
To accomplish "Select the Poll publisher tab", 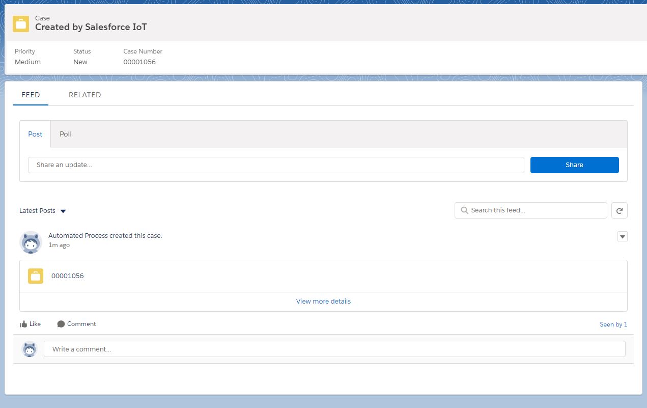I will tap(66, 134).
